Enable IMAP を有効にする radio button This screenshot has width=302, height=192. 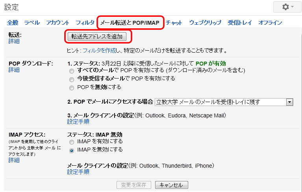[72, 142]
